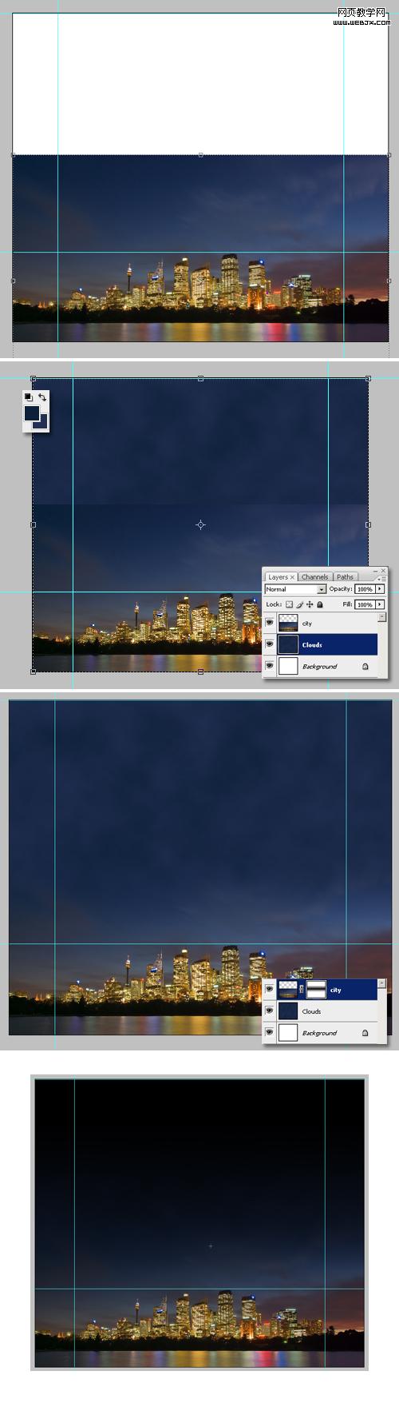Hide the city layer in Layers panel
Screen dimensions: 399x1403
(270, 623)
